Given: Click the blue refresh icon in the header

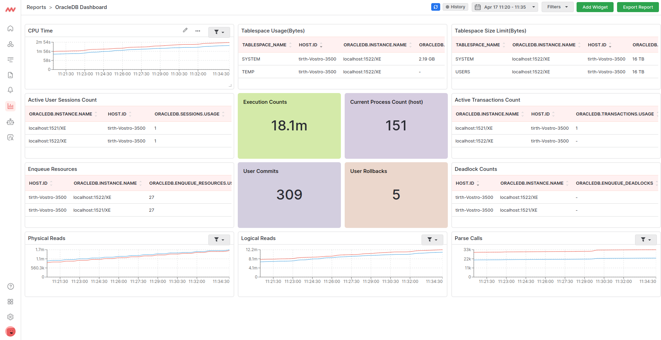Looking at the screenshot, I should coord(435,7).
